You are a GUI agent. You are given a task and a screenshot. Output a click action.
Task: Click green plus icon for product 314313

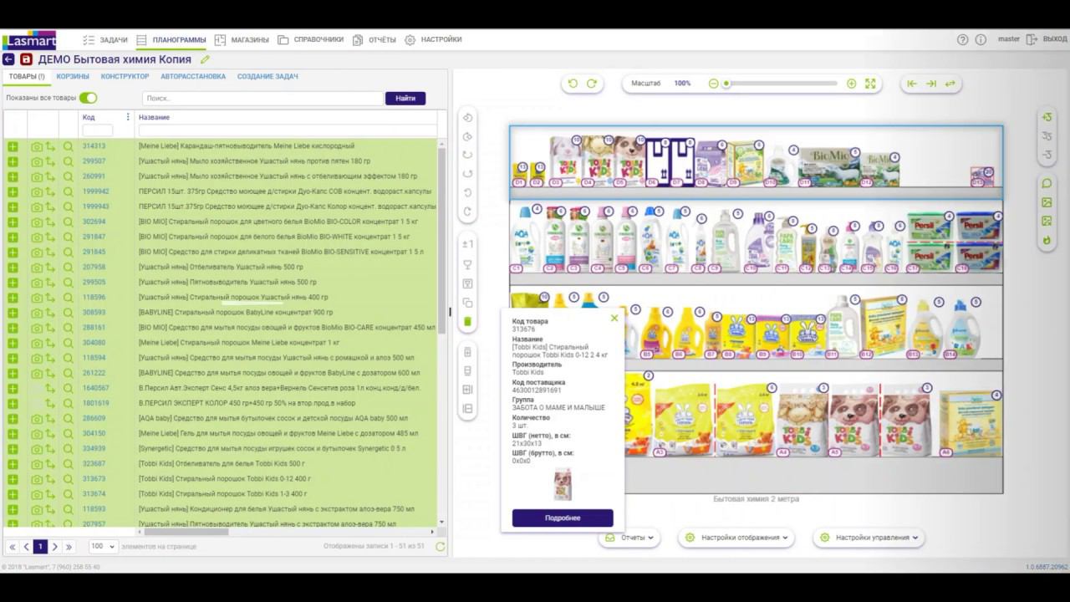[x=13, y=146]
